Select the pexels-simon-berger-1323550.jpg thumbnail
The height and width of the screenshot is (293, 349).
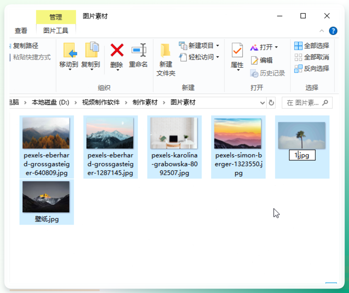pyautogui.click(x=238, y=133)
